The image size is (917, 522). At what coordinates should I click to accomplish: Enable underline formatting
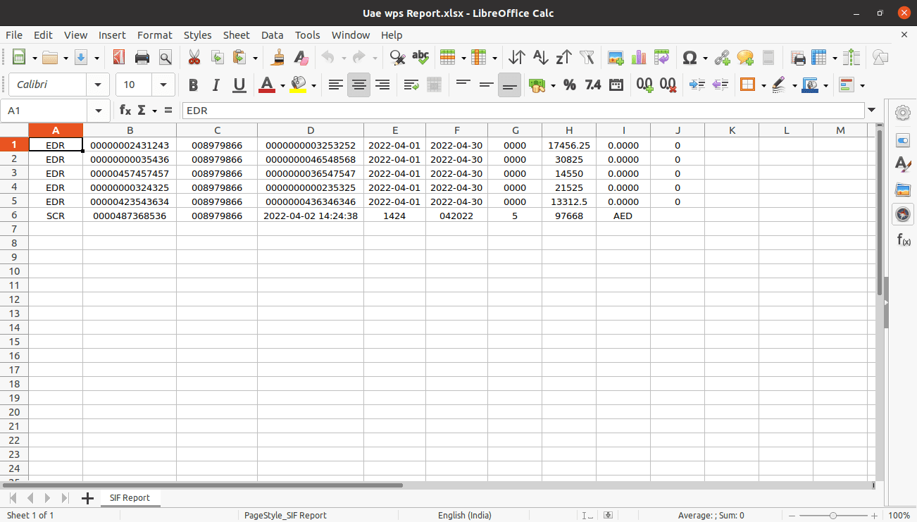point(239,85)
